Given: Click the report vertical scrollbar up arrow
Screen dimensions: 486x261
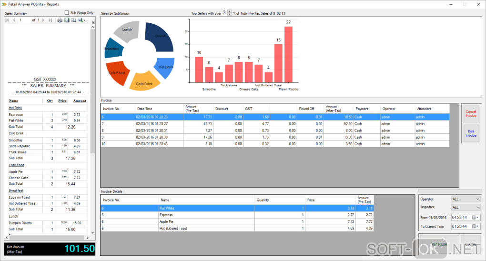Looking at the screenshot, I should tap(93, 27).
